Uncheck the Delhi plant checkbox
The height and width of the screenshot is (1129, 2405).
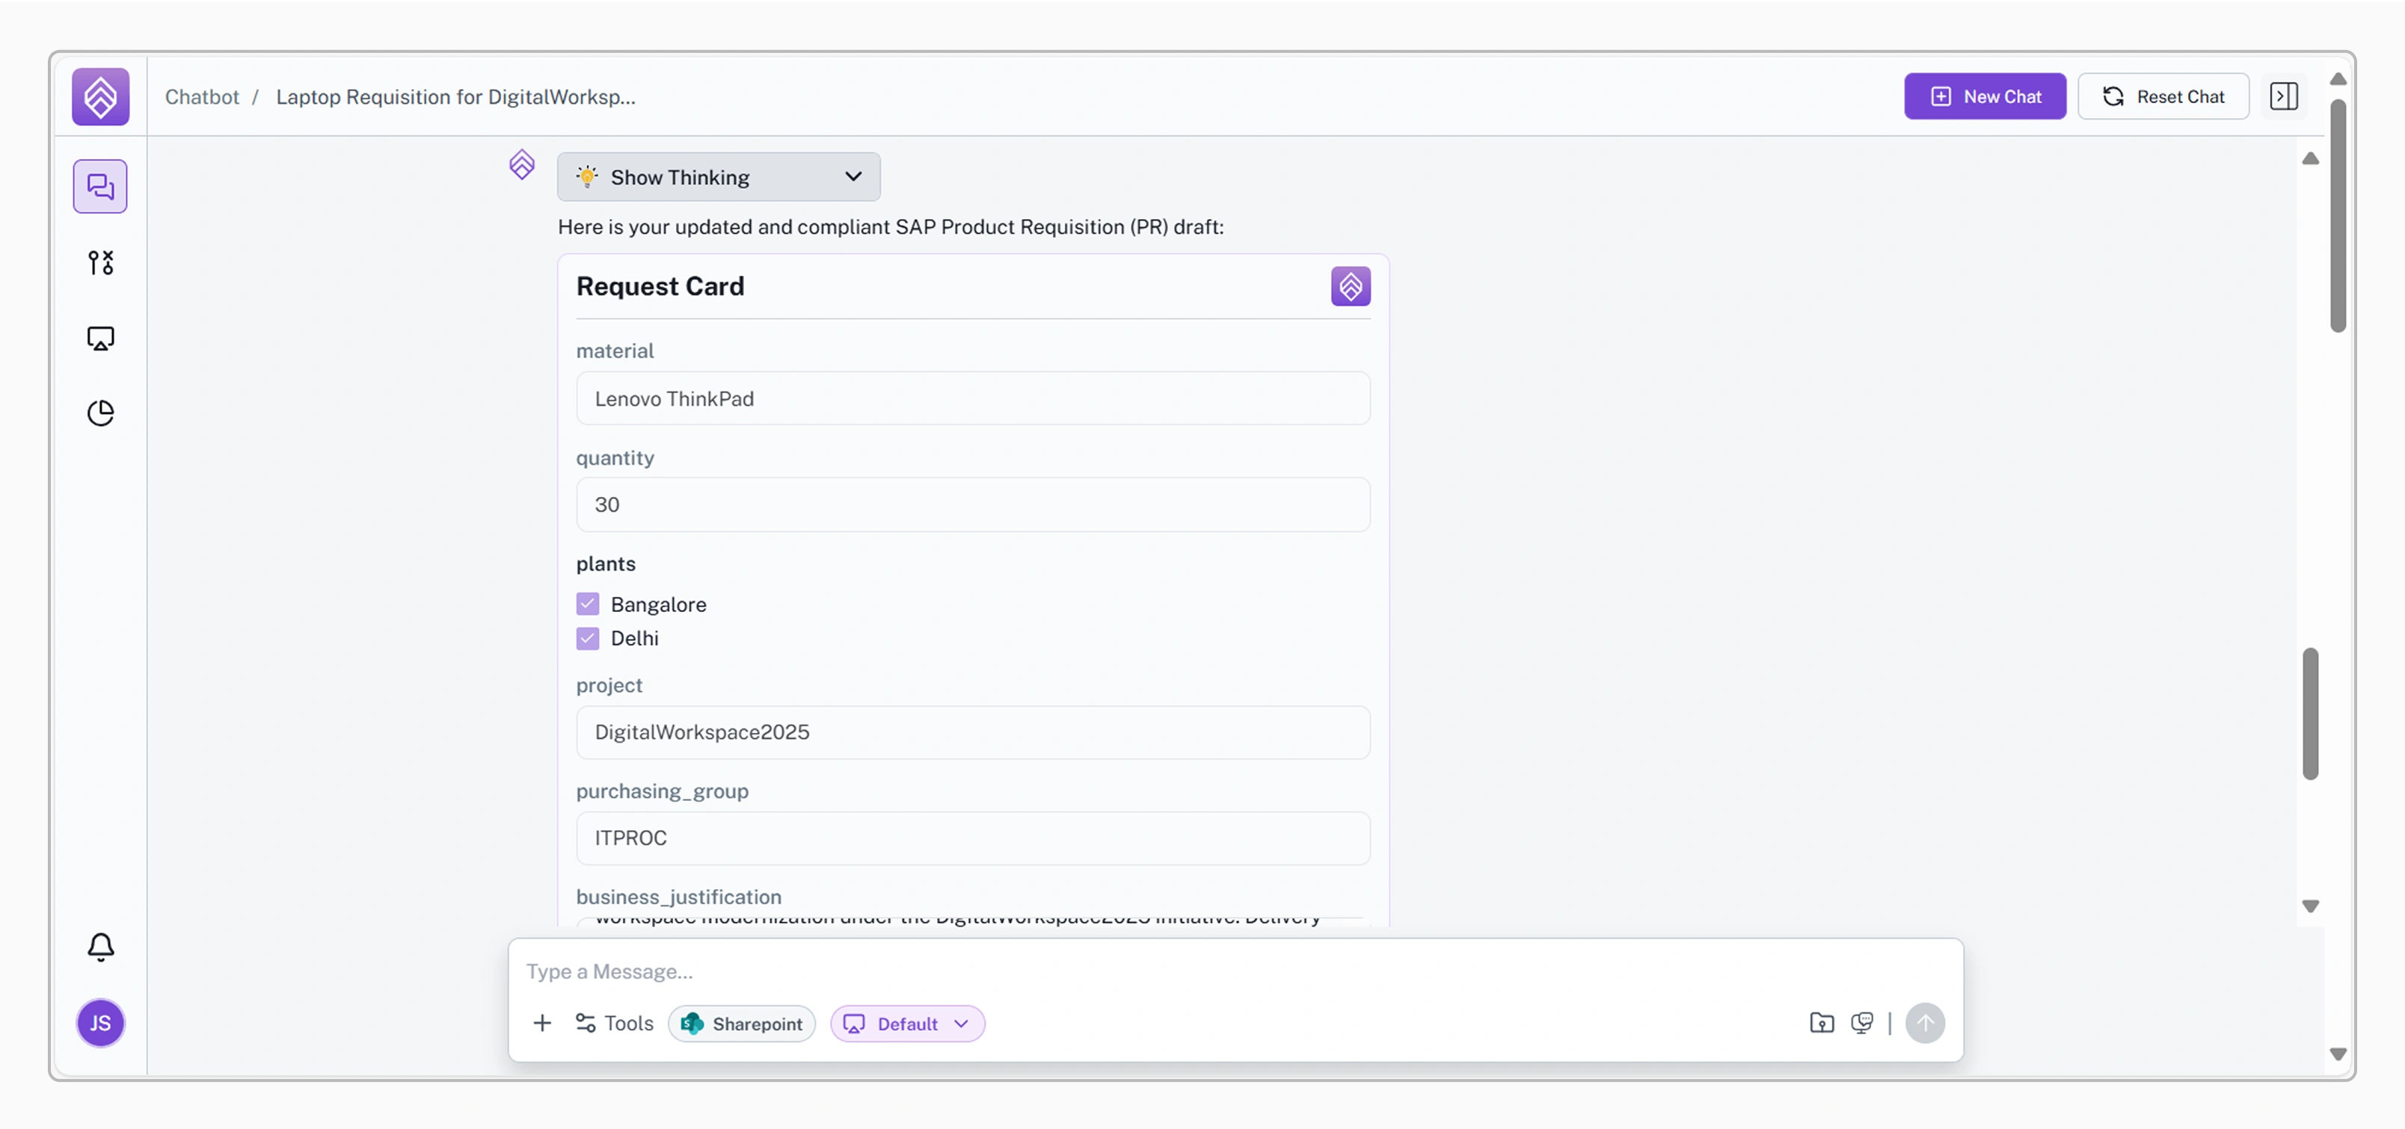point(587,638)
